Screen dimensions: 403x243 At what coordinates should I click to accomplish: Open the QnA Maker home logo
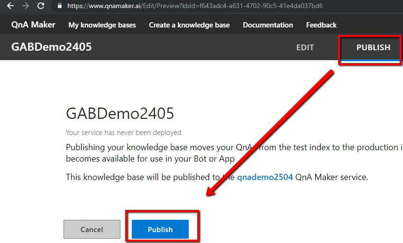[x=33, y=25]
